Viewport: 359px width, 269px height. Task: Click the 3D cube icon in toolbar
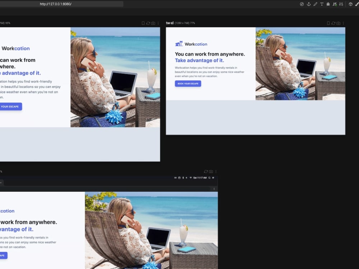coord(350,4)
